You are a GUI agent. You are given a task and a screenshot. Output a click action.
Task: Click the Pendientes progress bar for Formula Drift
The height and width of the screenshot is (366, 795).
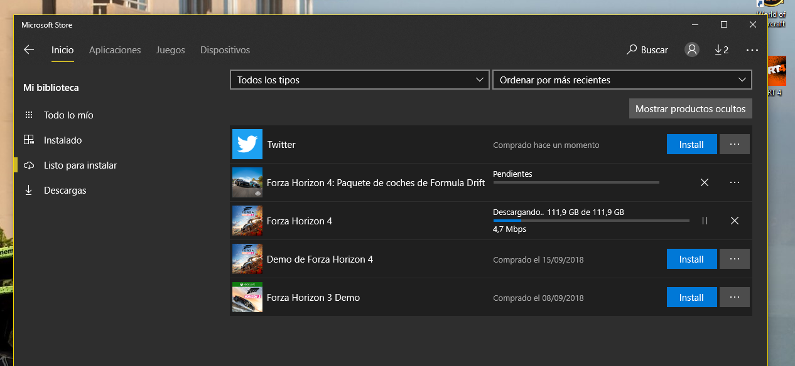576,182
